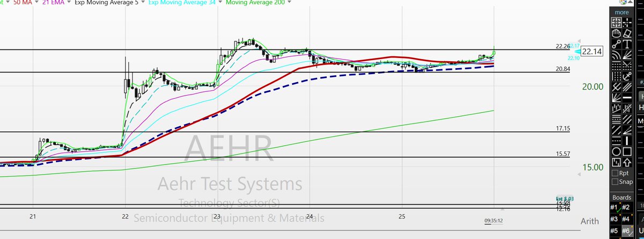Click the 22.26 horizontal line price label
644x239 pixels.
(562, 46)
